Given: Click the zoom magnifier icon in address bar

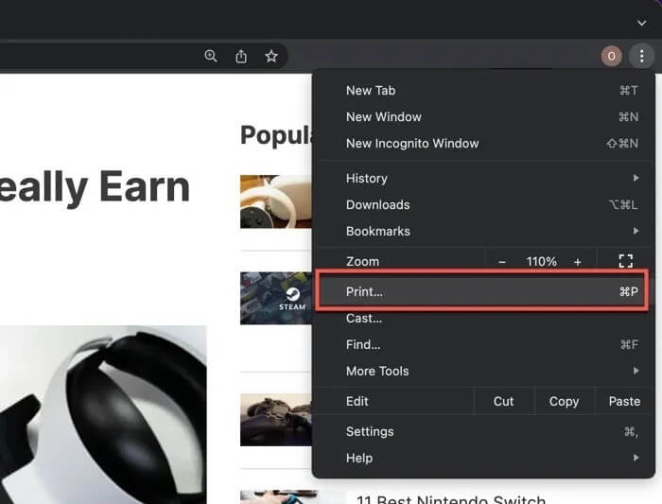Looking at the screenshot, I should (211, 57).
